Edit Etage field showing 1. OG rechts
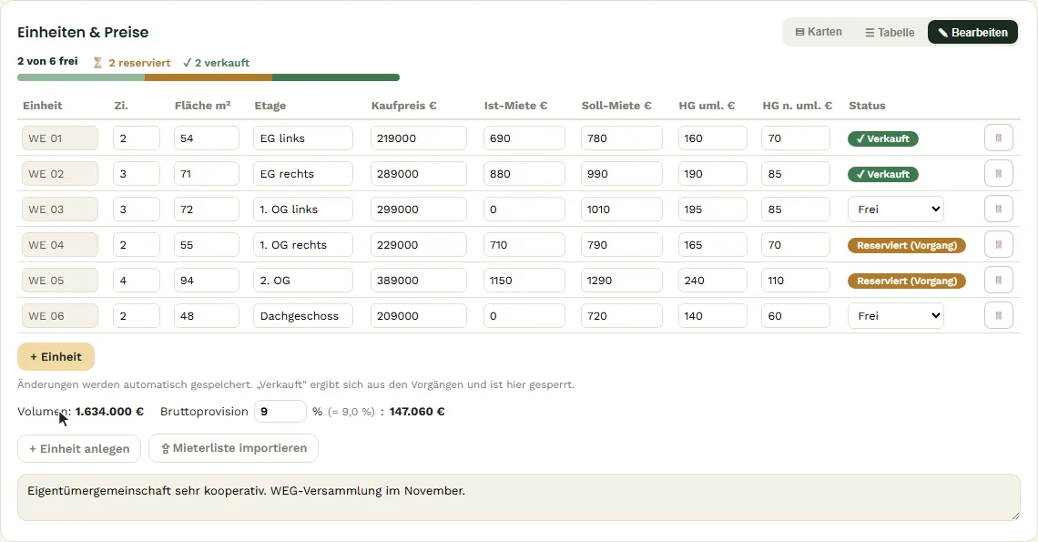This screenshot has height=542, width=1038. [x=303, y=244]
